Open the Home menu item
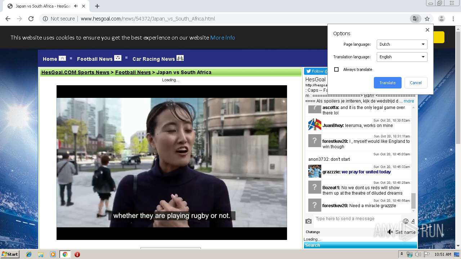This screenshot has height=259, width=461. coord(50,59)
